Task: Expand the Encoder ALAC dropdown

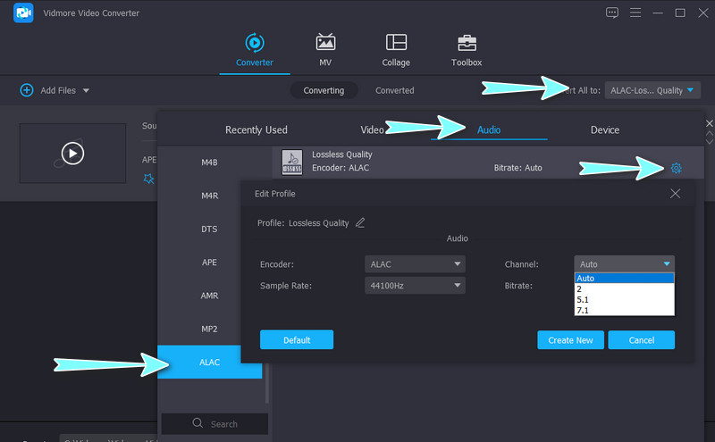Action: [x=416, y=264]
